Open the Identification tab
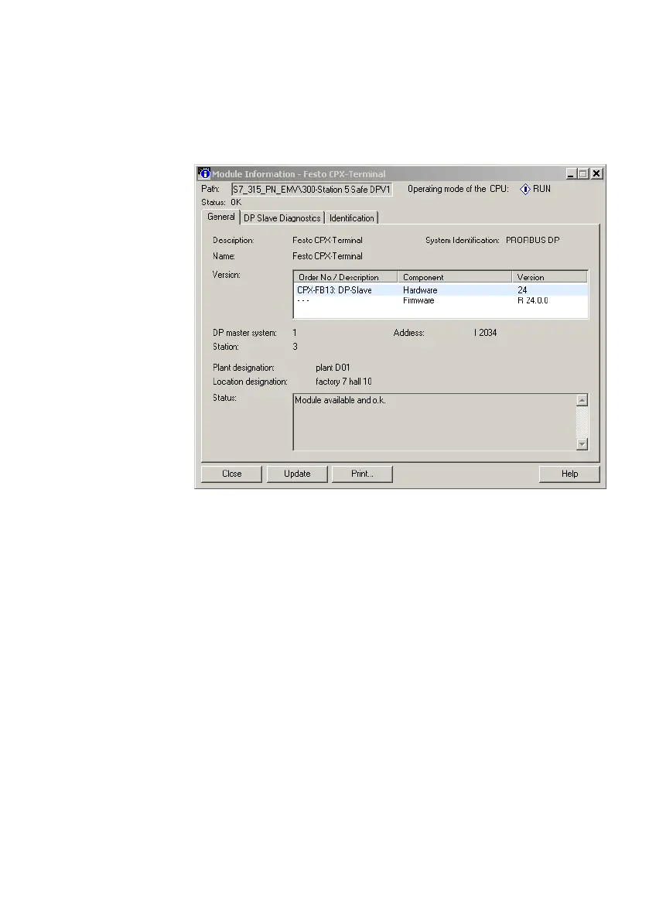Image resolution: width=649 pixels, height=921 pixels. [x=351, y=218]
